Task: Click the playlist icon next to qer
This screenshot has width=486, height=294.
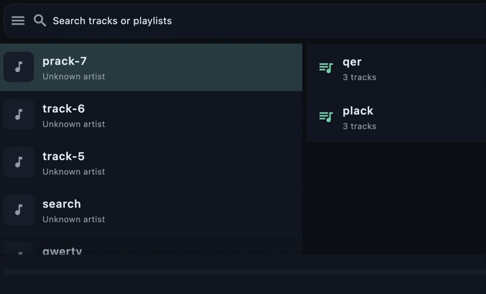Action: (x=326, y=68)
